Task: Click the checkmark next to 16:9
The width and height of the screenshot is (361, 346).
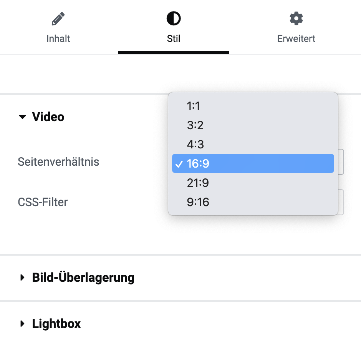Action: point(179,164)
